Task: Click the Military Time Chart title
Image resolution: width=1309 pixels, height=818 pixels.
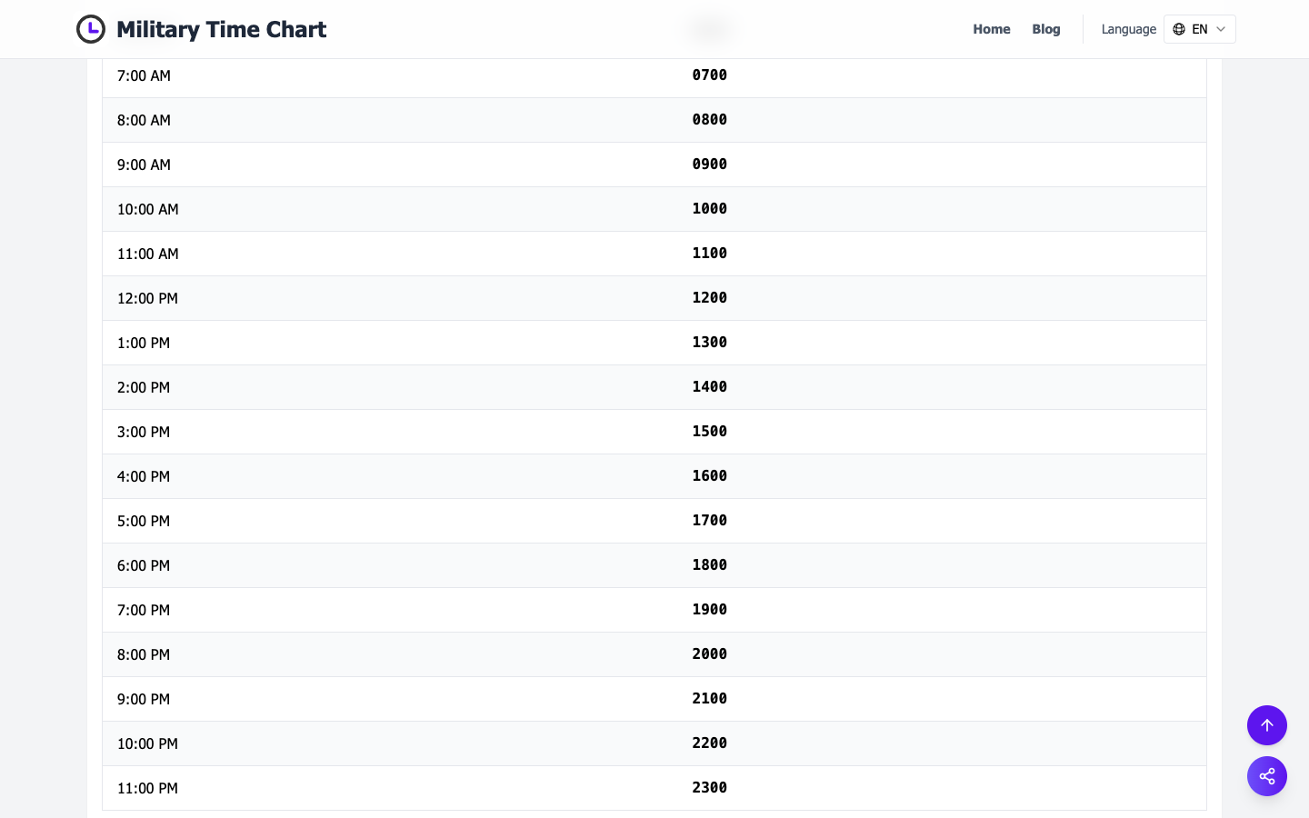Action: coord(222,29)
